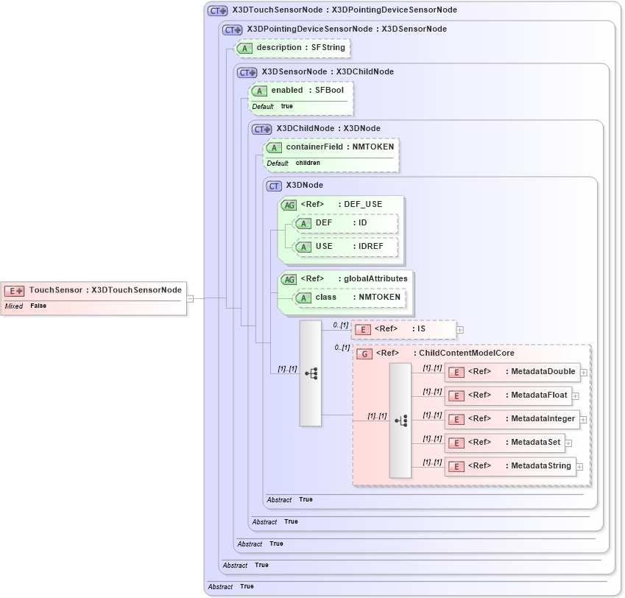Screen dimensions: 625x598
Task: Select the enabled : SFBool attribute label
Action: coord(307,90)
